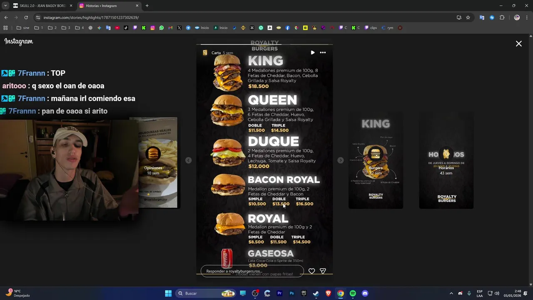Install app icon in address bar
533x300 pixels.
(459, 17)
